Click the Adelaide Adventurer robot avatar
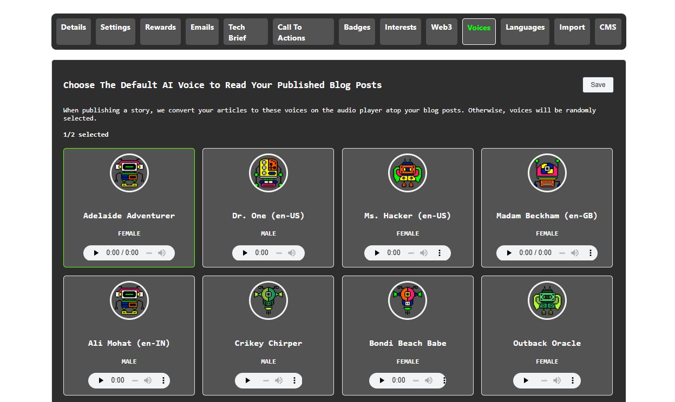 pos(129,173)
